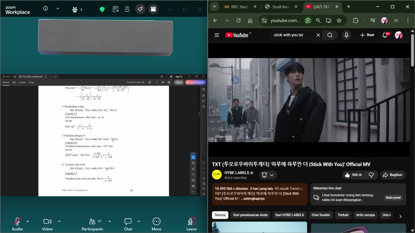Turn on Video in Zoom
The width and height of the screenshot is (415, 233).
tap(47, 224)
